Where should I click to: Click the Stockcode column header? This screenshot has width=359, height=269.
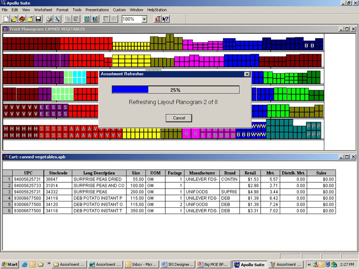tap(58, 173)
